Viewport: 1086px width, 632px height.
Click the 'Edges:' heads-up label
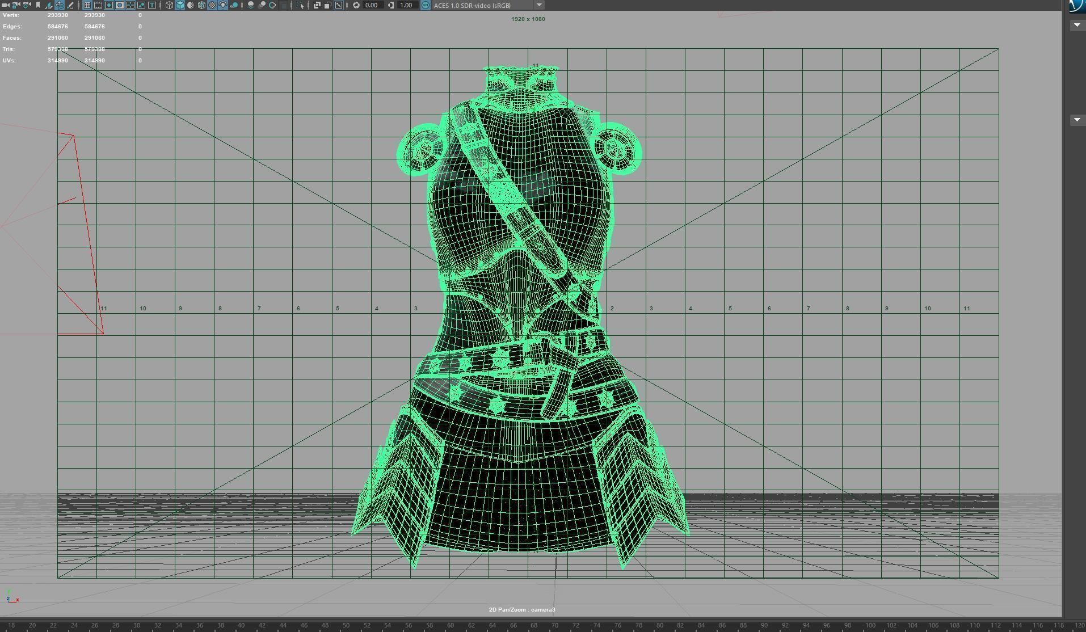pos(12,27)
